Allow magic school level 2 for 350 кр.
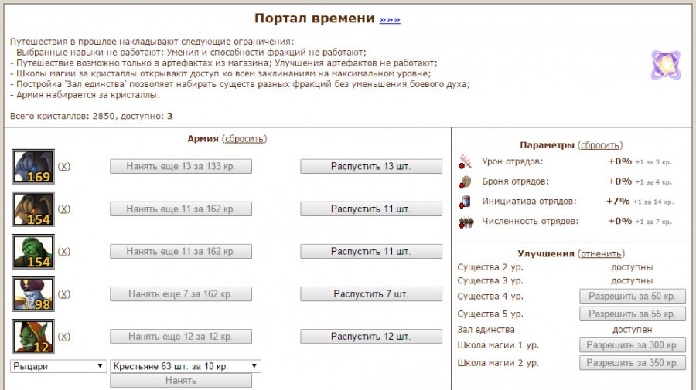 tap(632, 362)
